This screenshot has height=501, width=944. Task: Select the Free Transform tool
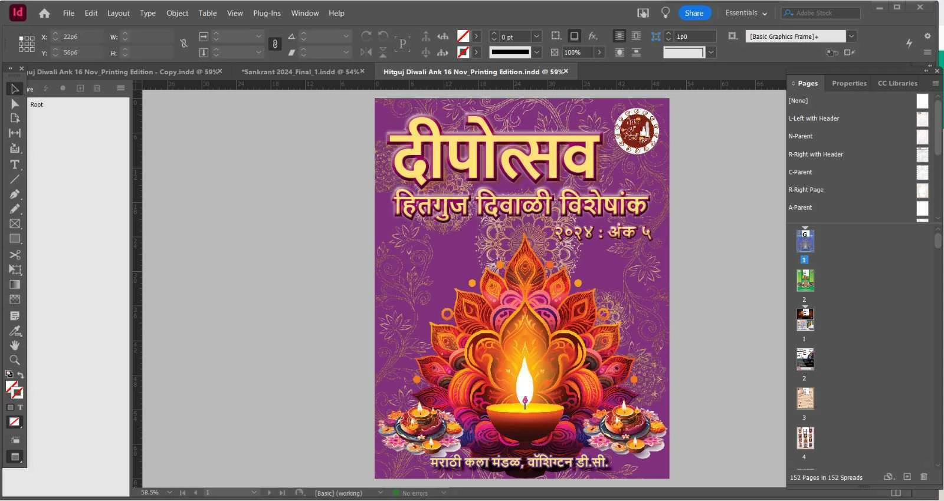[x=15, y=269]
